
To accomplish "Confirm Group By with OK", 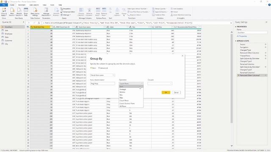I will (x=166, y=92).
